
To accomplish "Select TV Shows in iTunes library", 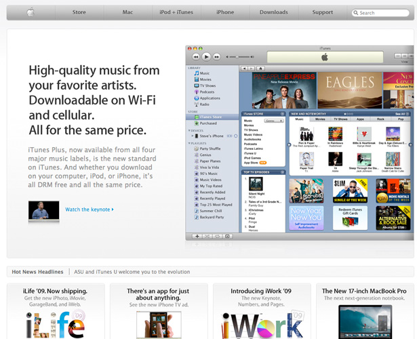I will pyautogui.click(x=205, y=85).
